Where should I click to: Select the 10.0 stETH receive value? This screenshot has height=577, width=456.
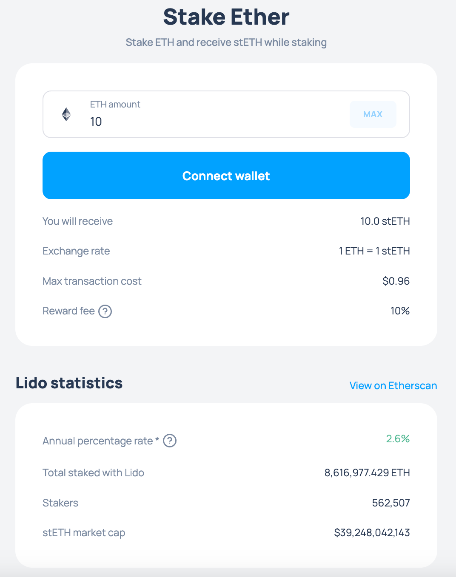click(x=385, y=221)
